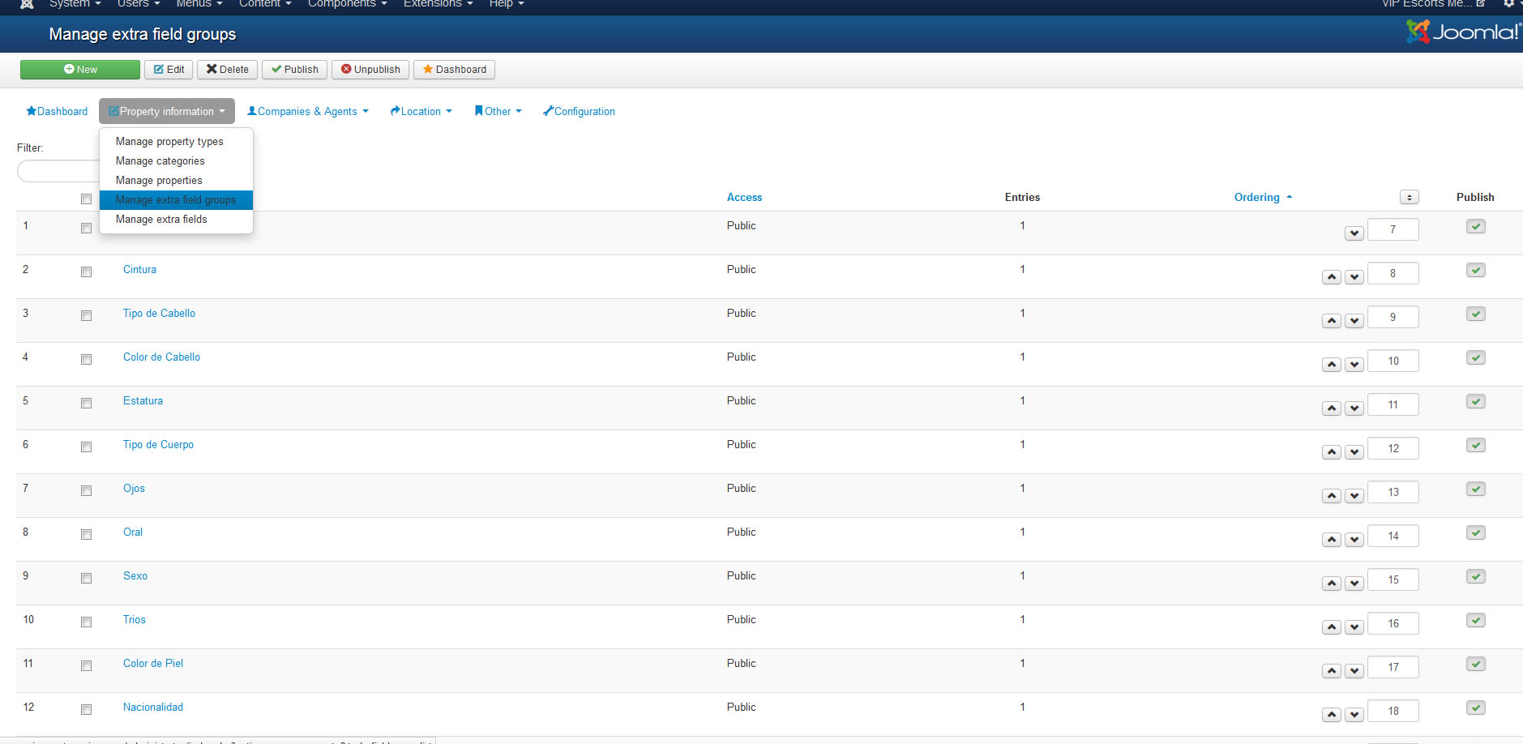Image resolution: width=1523 pixels, height=744 pixels.
Task: Move Oral row down in ordering
Action: pyautogui.click(x=1354, y=540)
